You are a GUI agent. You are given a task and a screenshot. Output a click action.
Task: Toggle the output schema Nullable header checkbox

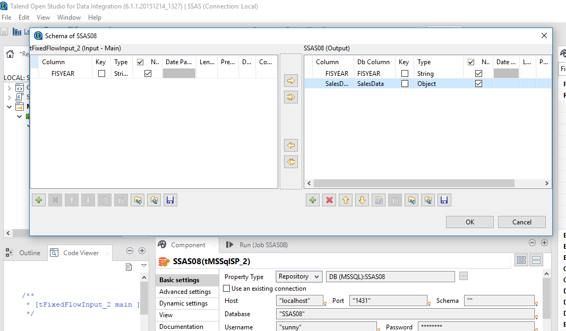point(471,62)
